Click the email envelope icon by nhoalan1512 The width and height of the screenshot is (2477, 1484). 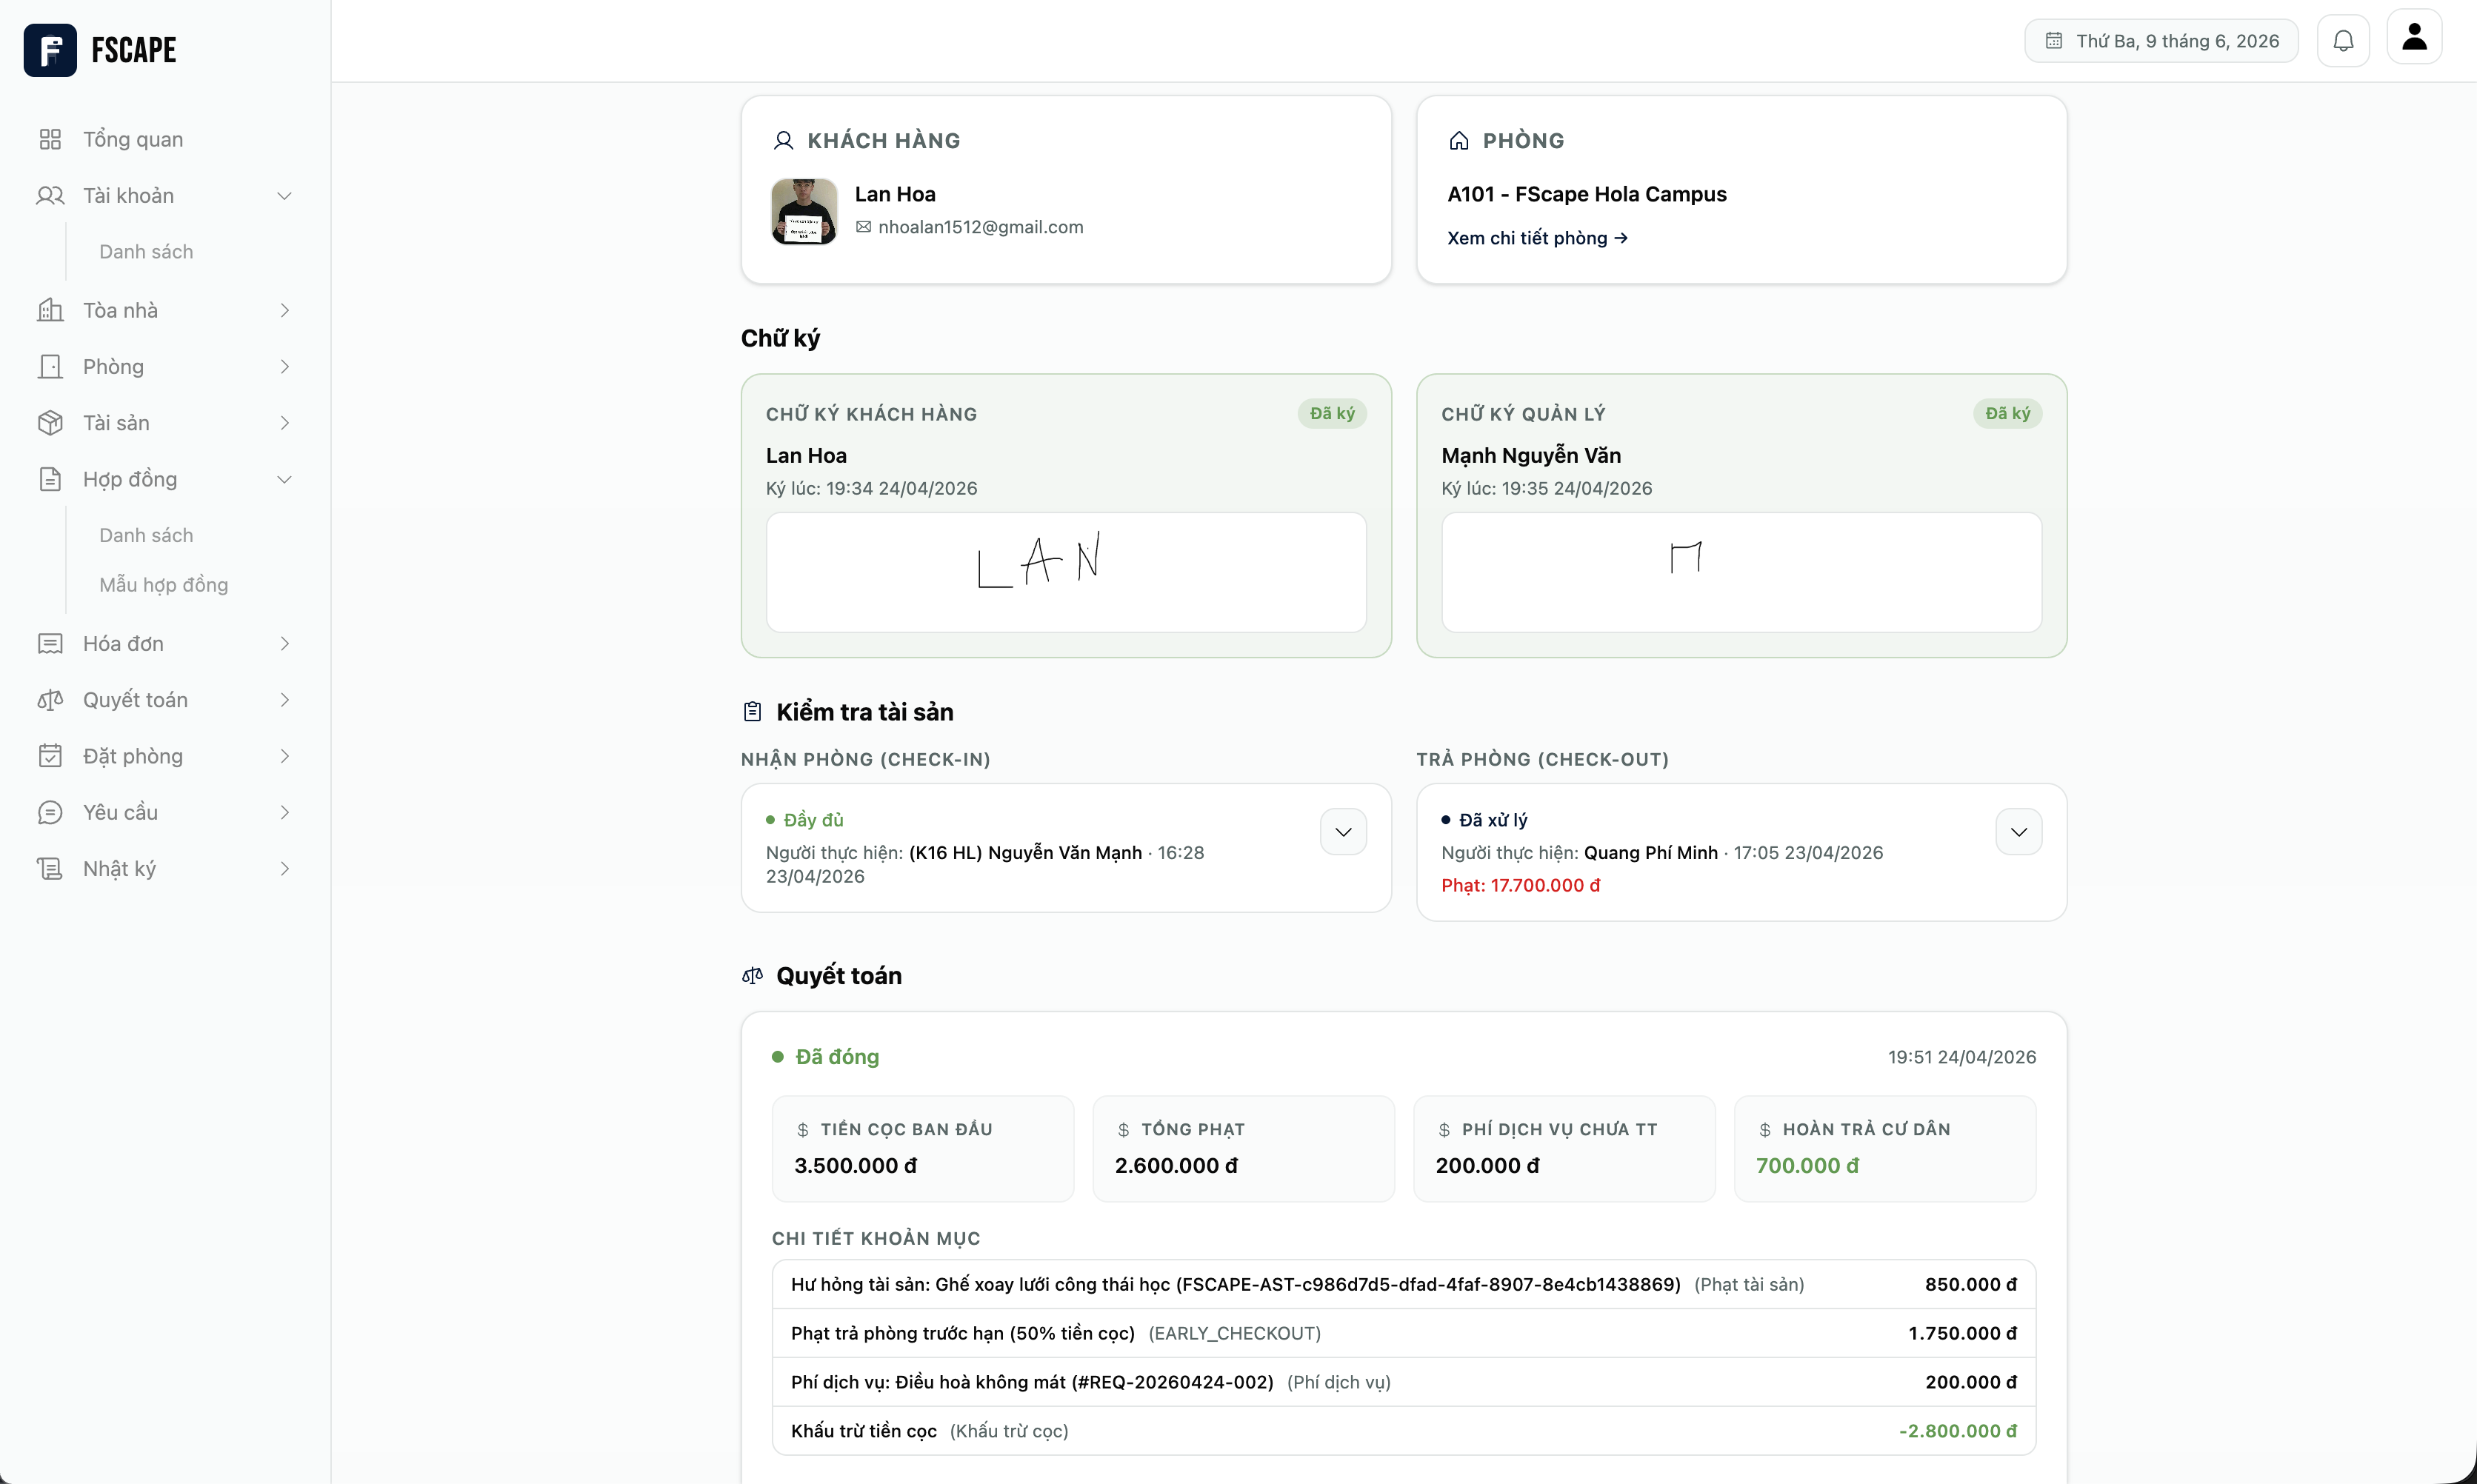click(863, 227)
